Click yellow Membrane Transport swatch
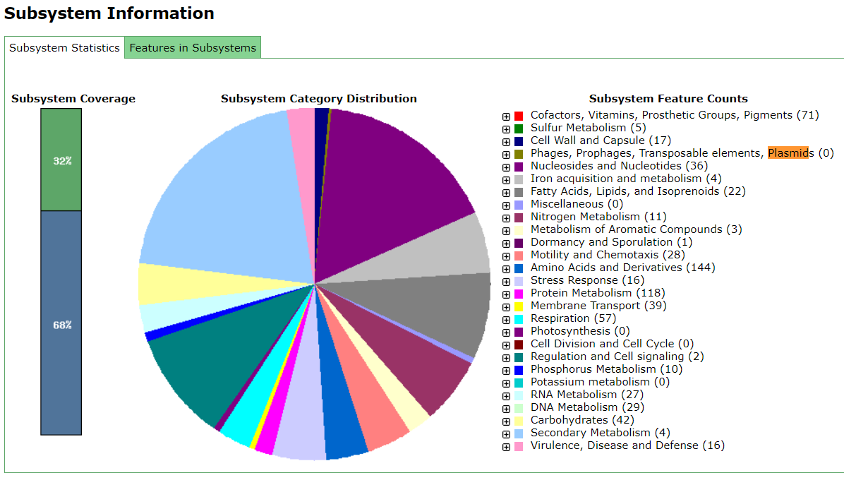This screenshot has height=485, width=844. pos(519,307)
